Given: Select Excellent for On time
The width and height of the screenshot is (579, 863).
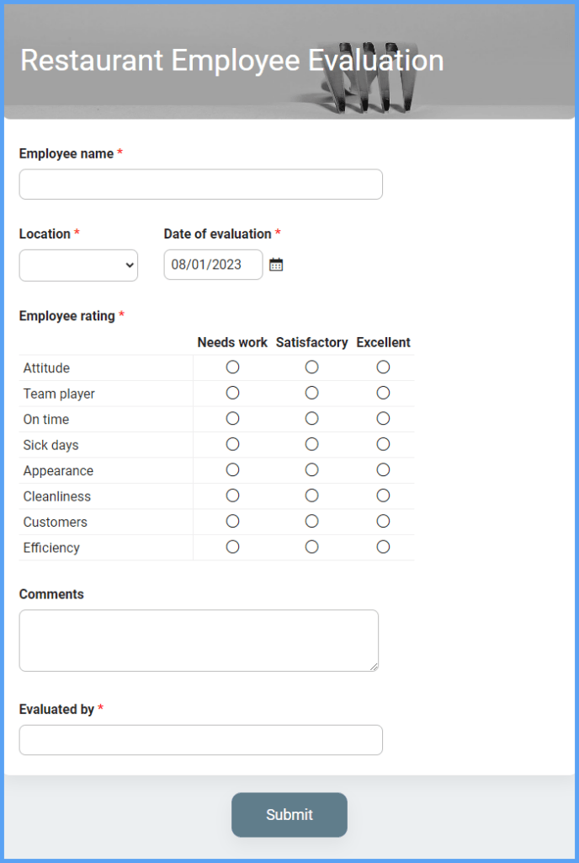Looking at the screenshot, I should [383, 419].
